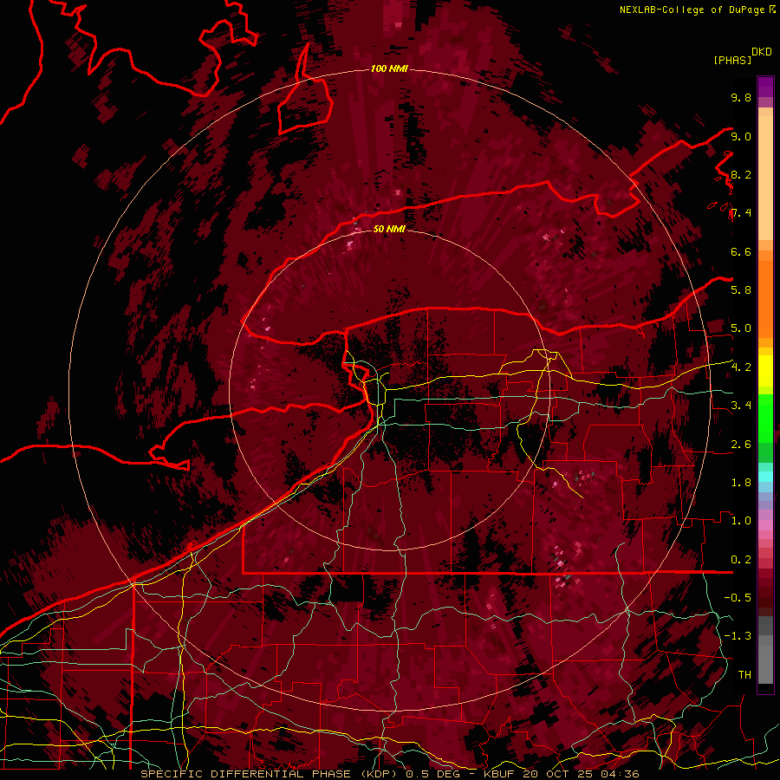Screen dimensions: 780x780
Task: Select the 1.0 scale value
Action: 741,521
